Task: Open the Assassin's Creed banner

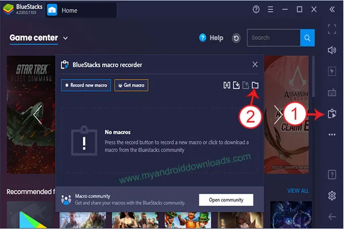Action: [287, 115]
